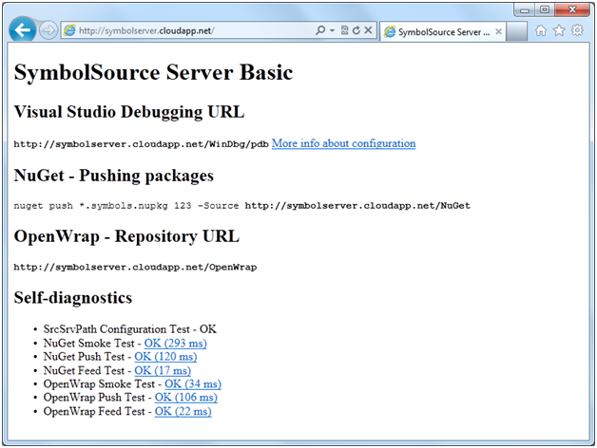Click the NuGet - Pushing packages heading
The width and height of the screenshot is (597, 448).
click(x=114, y=176)
